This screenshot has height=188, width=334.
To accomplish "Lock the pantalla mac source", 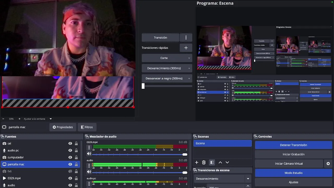I will click(76, 164).
